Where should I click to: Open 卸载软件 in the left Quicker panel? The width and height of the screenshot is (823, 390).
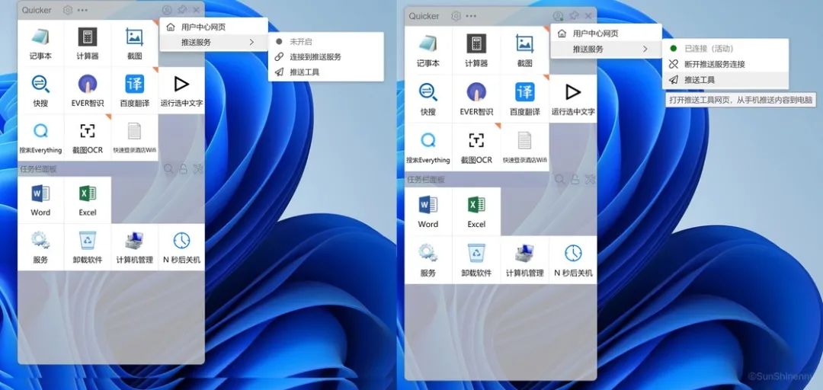click(88, 248)
